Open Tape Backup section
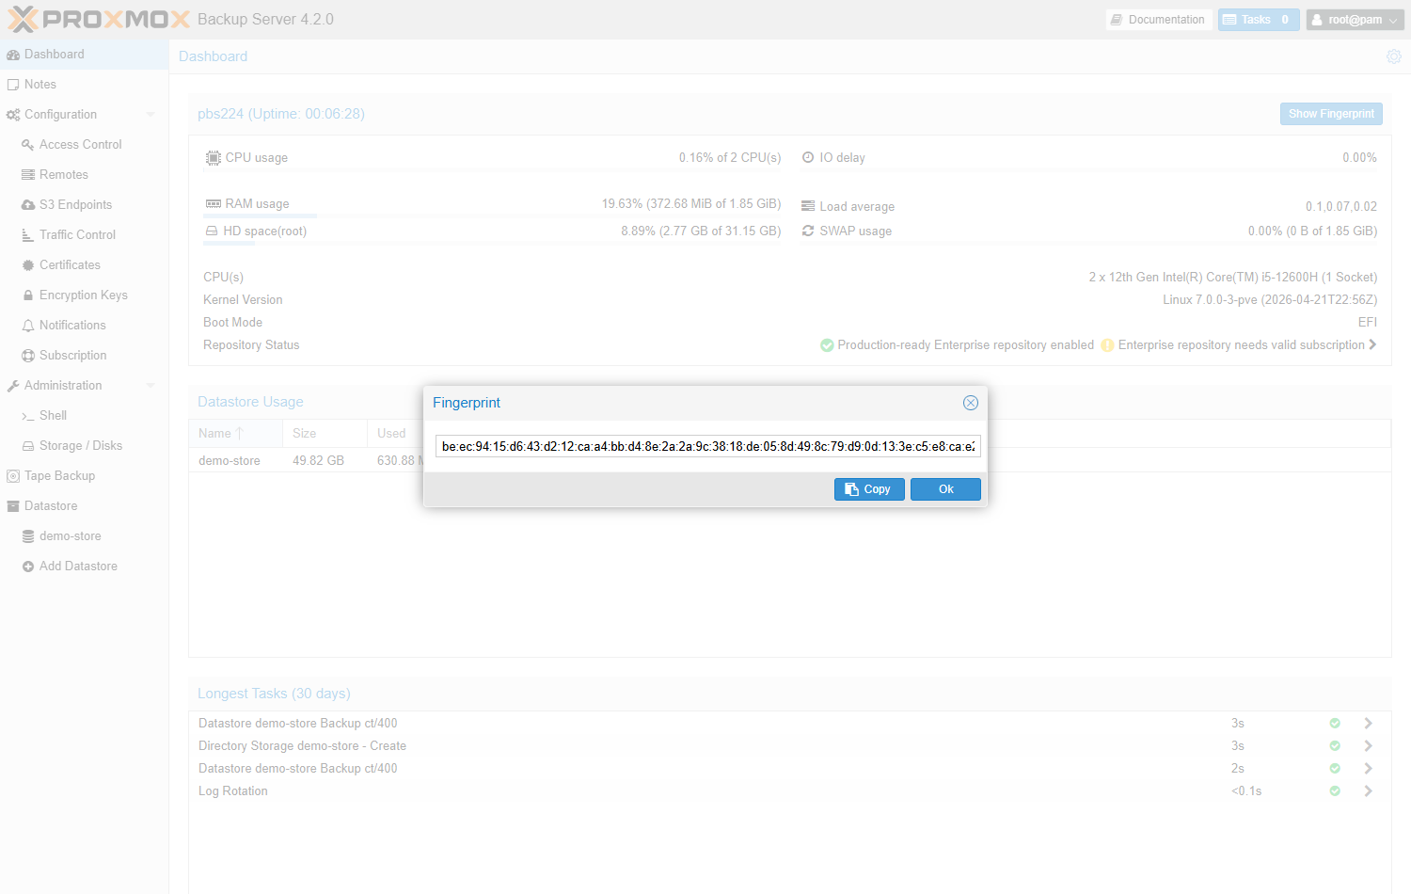 point(85,476)
